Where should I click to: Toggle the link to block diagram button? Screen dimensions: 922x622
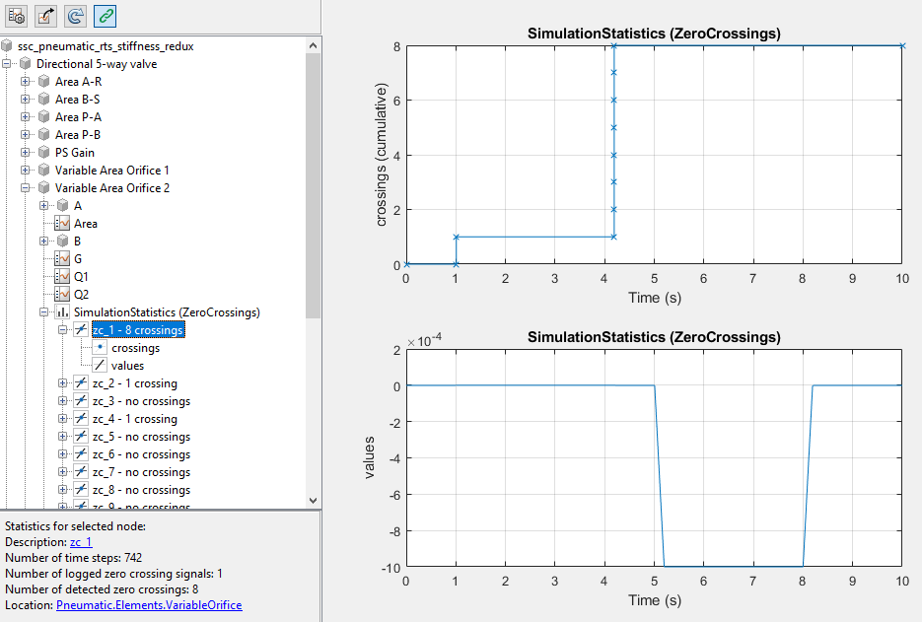tap(105, 16)
